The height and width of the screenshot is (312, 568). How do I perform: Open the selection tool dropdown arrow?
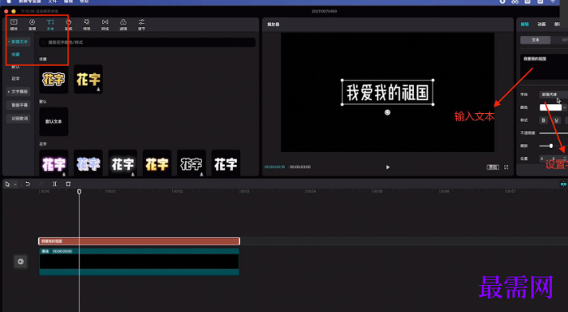pos(15,185)
